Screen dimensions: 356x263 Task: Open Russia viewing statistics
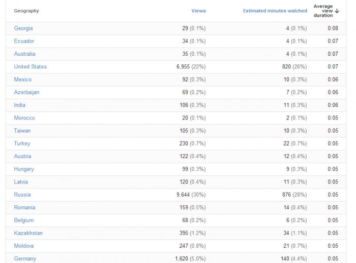click(x=22, y=195)
